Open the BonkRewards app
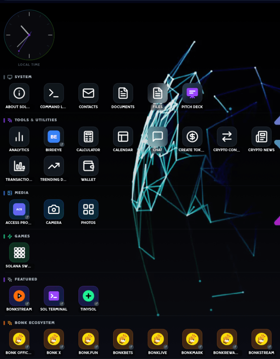The height and width of the screenshot is (359, 280). pyautogui.click(x=227, y=339)
